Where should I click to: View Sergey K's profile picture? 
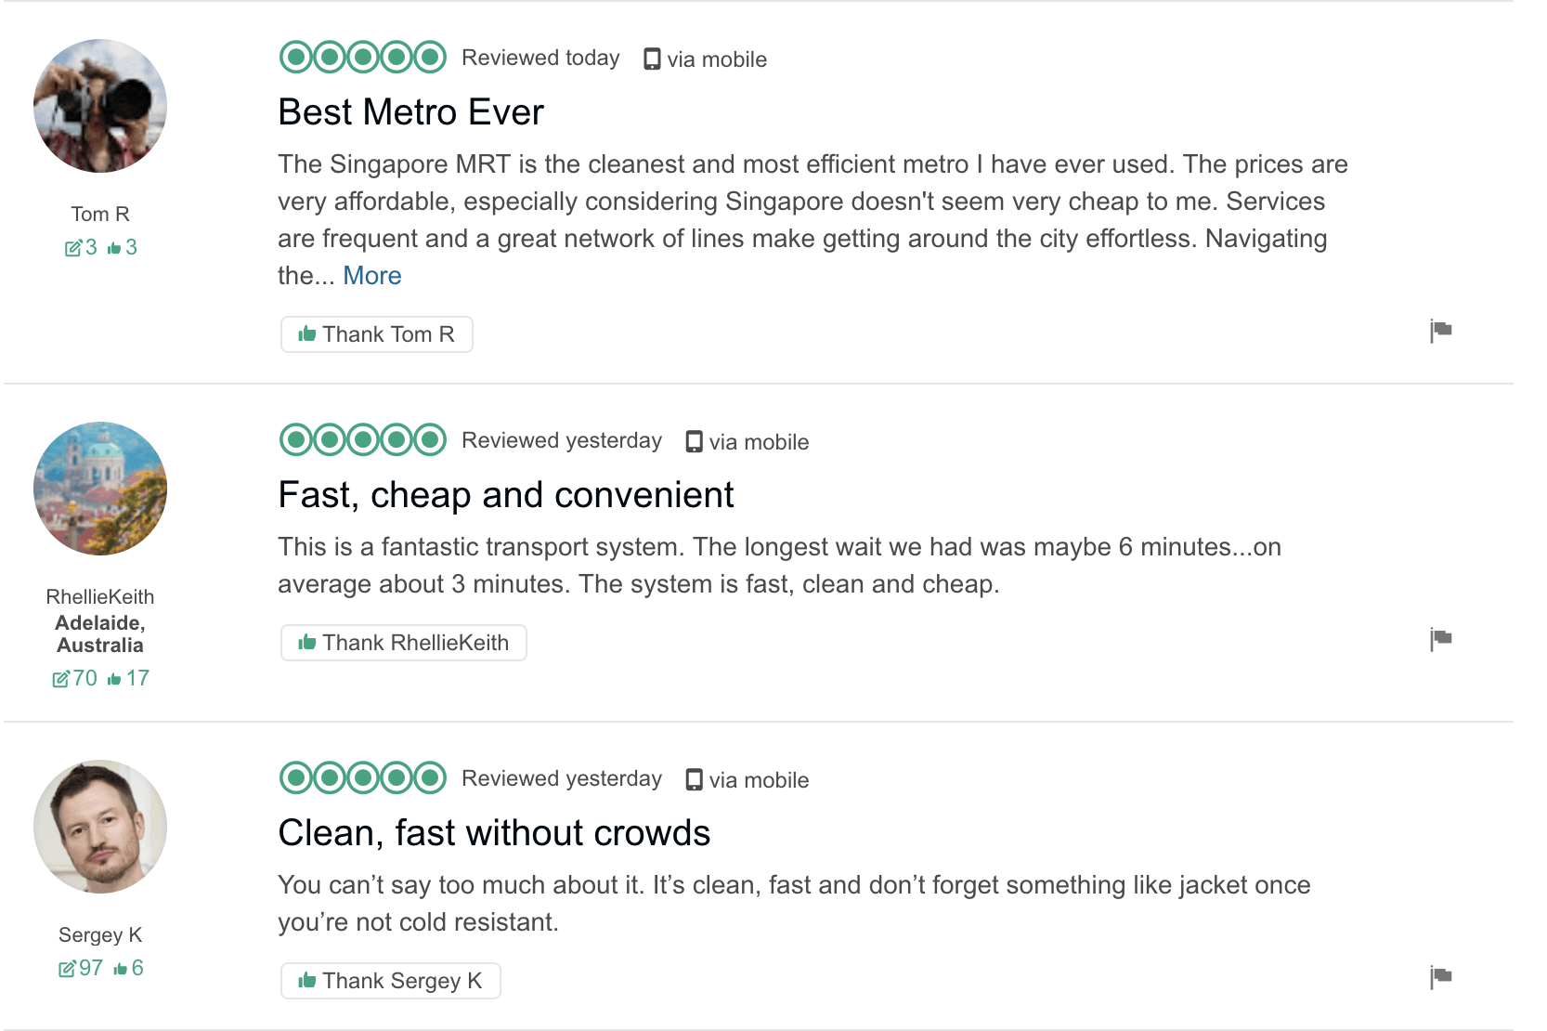coord(100,827)
